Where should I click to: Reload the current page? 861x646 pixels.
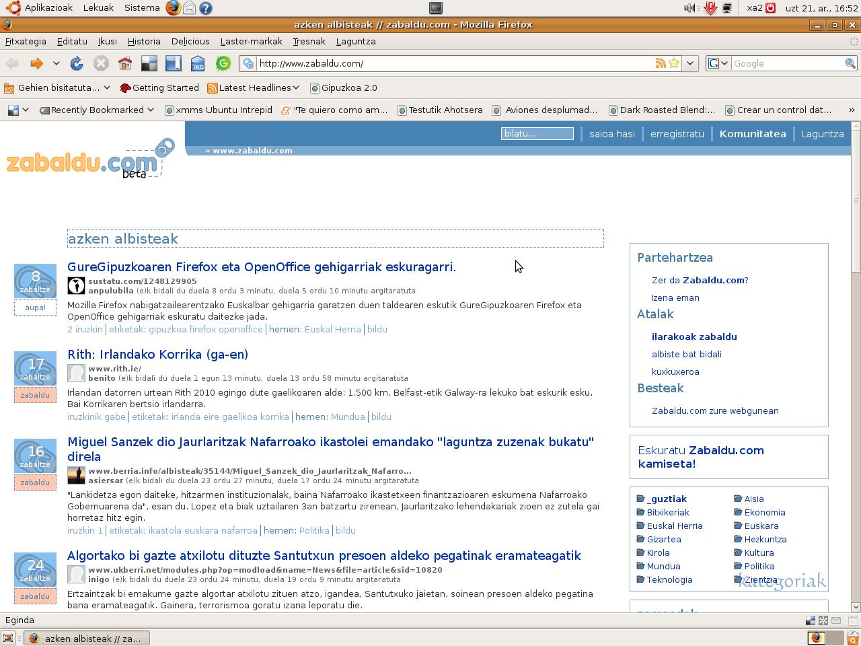(77, 63)
